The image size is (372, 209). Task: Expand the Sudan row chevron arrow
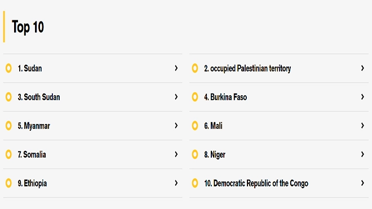(x=176, y=68)
